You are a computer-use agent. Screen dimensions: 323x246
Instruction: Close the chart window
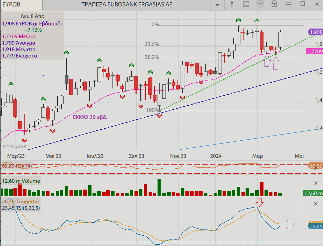tap(317, 4)
